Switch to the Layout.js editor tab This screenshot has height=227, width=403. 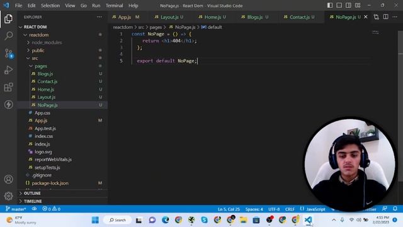point(169,17)
